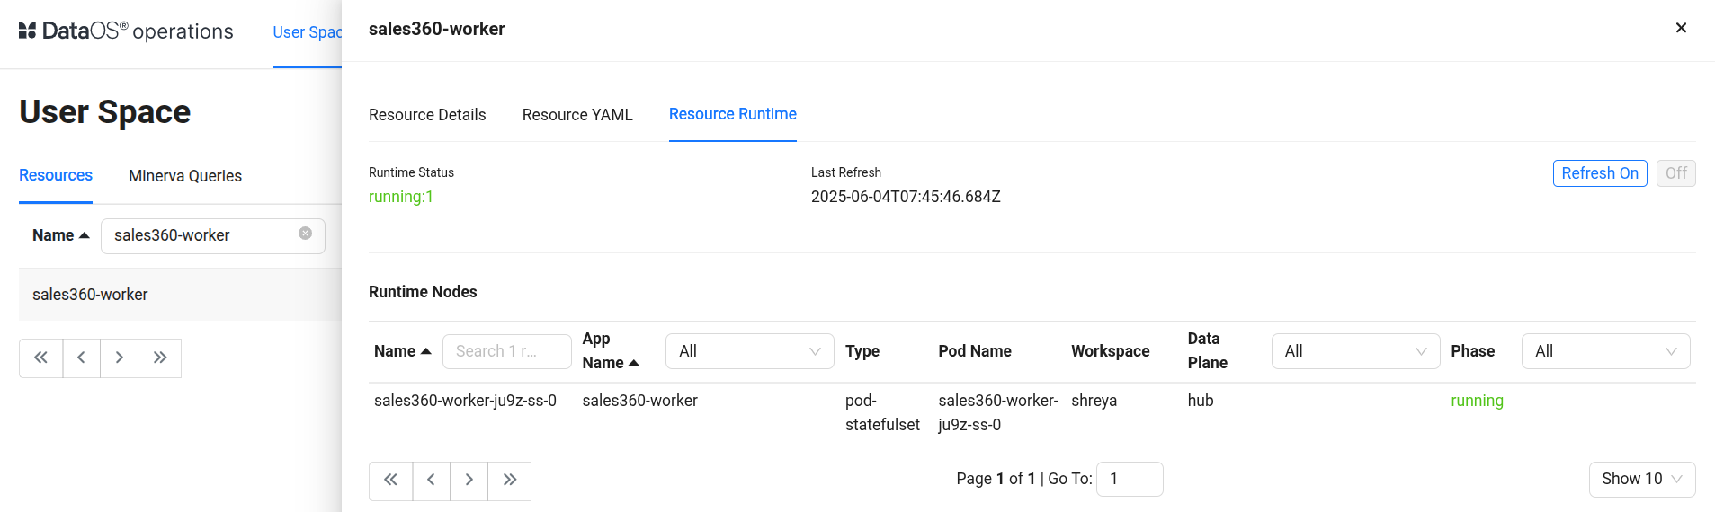Image resolution: width=1715 pixels, height=512 pixels.
Task: Close the sales360-worker detail panel
Action: click(x=1680, y=28)
